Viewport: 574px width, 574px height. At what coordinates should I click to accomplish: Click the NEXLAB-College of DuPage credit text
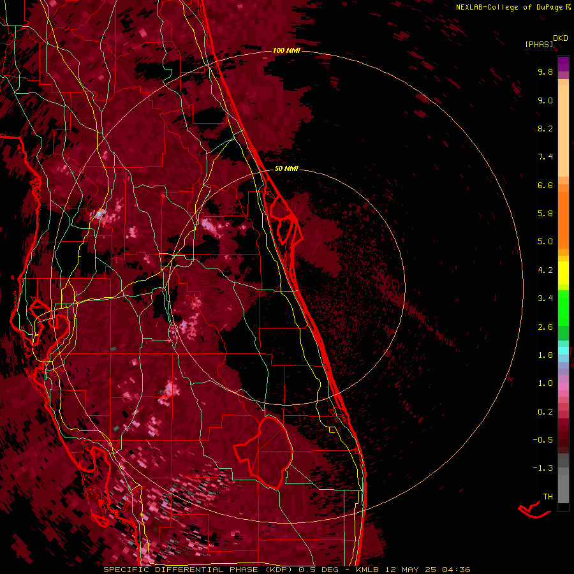(513, 7)
